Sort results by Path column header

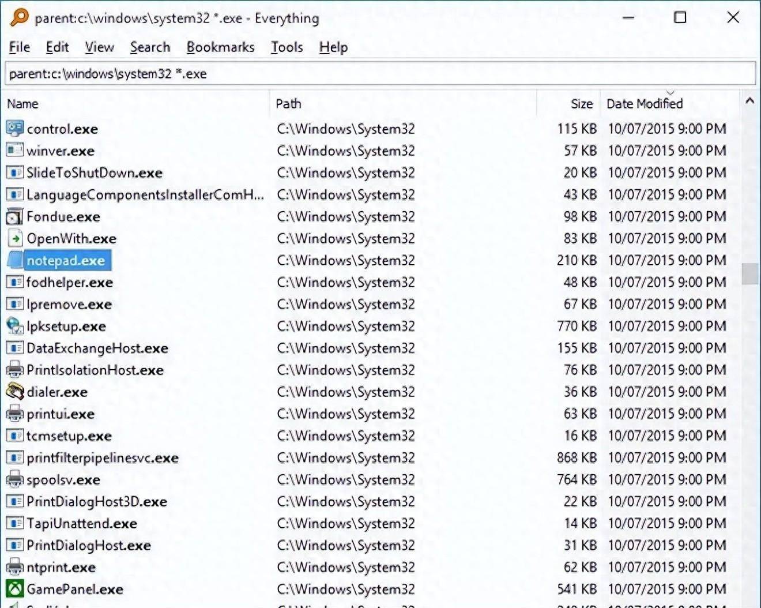pyautogui.click(x=403, y=104)
